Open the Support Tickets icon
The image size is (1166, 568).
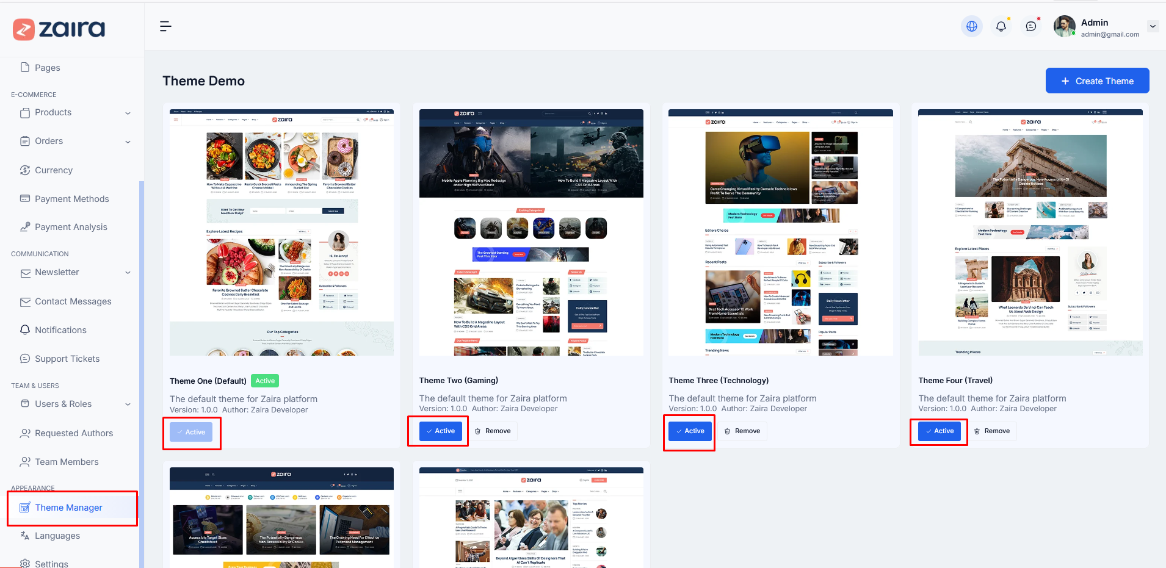(24, 359)
